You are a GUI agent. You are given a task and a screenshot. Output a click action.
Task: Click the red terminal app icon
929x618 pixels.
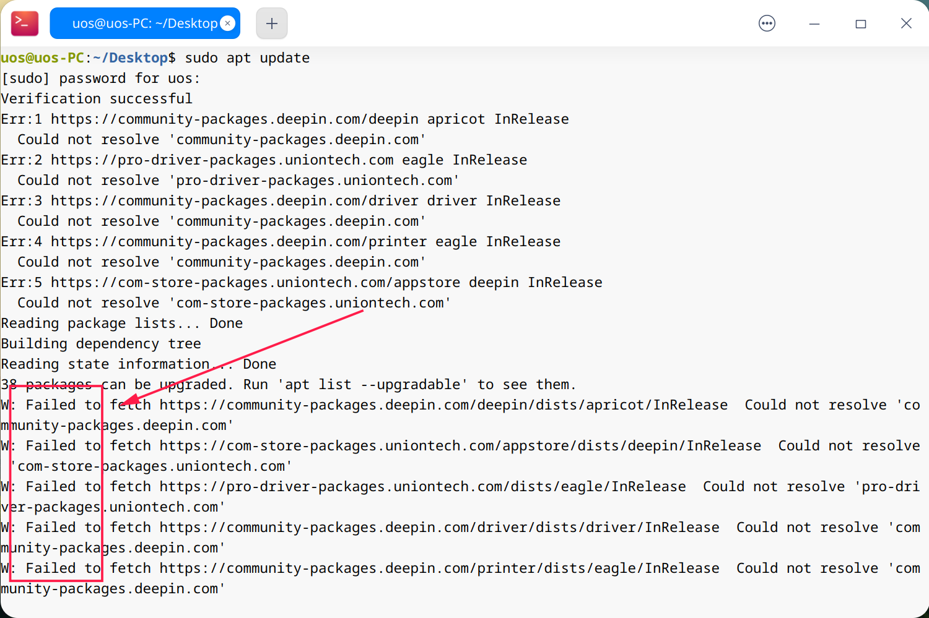pos(25,24)
